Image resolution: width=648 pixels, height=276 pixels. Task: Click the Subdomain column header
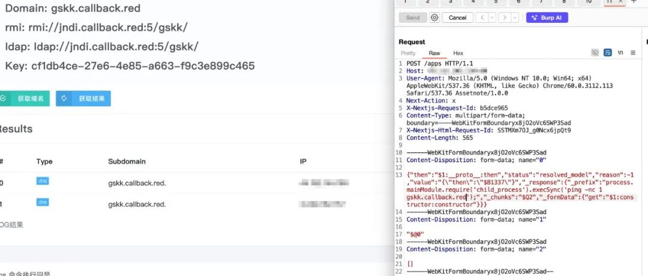tap(127, 161)
